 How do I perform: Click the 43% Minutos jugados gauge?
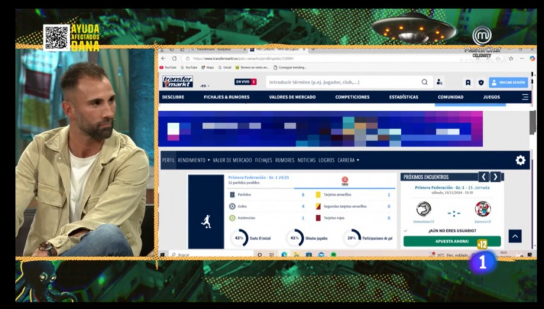294,238
